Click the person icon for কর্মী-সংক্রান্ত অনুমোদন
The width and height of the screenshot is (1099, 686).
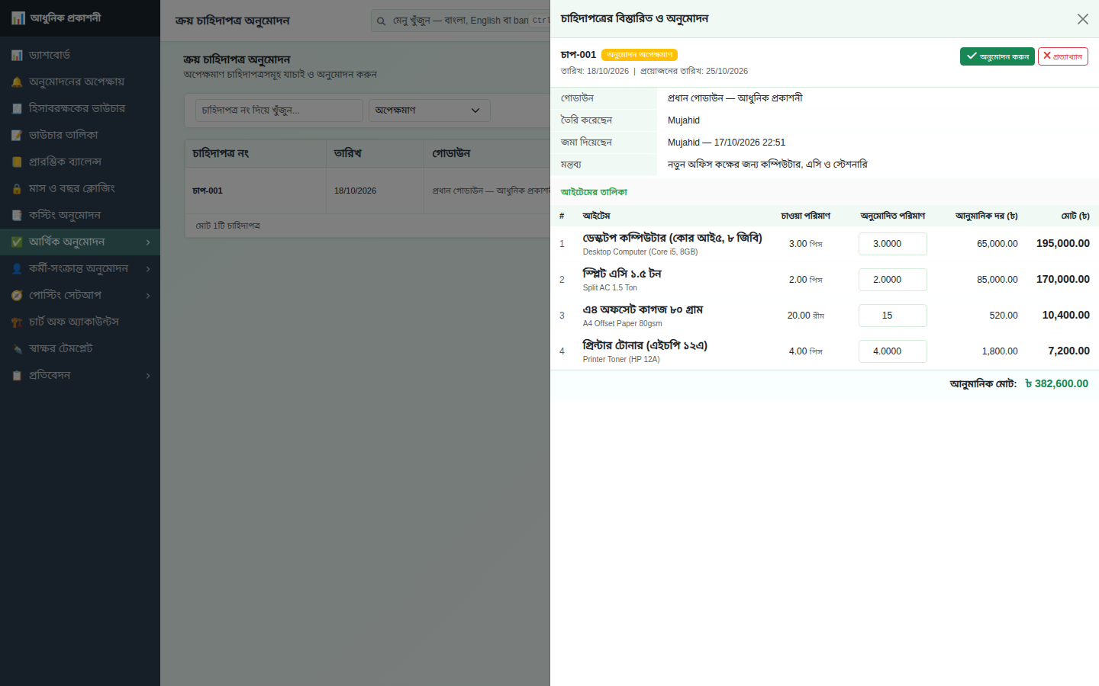click(17, 268)
